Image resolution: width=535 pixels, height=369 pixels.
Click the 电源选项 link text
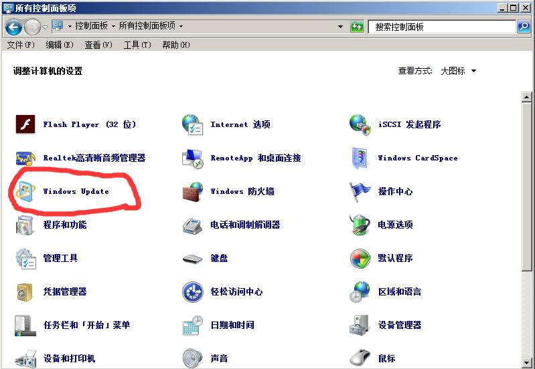click(395, 225)
